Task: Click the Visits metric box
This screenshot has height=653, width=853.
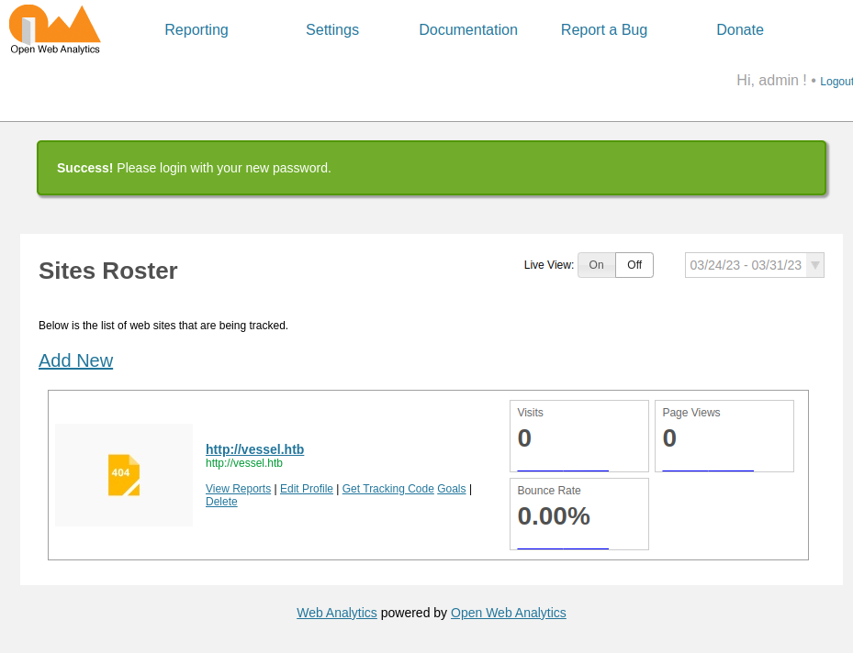Action: click(x=579, y=437)
